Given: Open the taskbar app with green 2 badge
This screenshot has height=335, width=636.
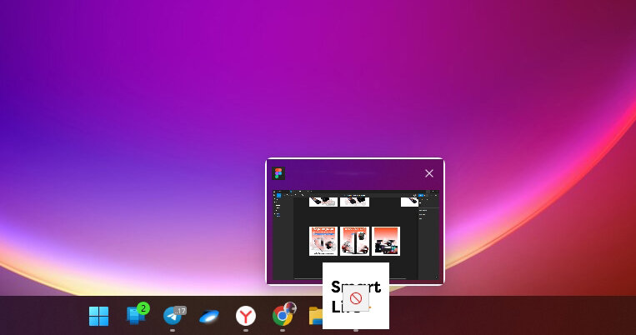Looking at the screenshot, I should pyautogui.click(x=137, y=314).
